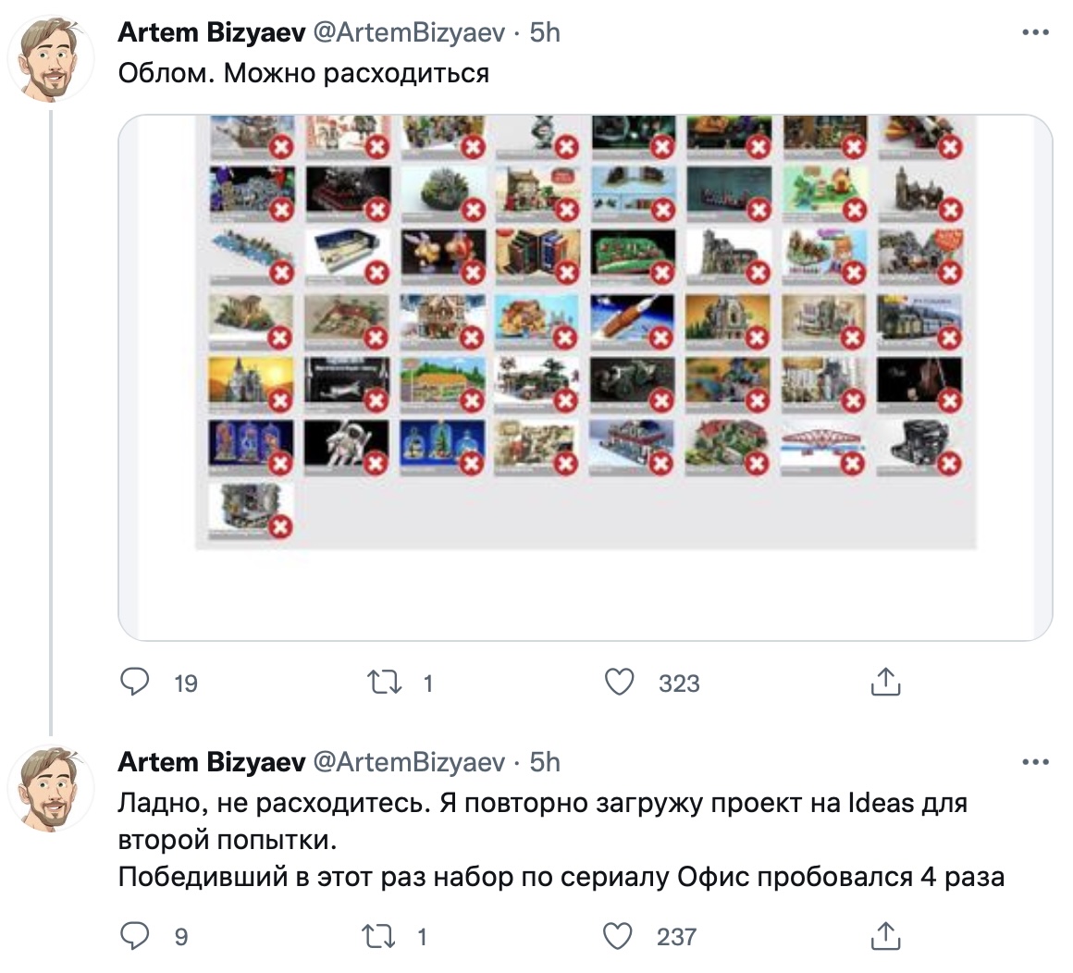The image size is (1073, 973).
Task: Open @ArtemBizyaev handle on second tweet
Action: [x=409, y=761]
